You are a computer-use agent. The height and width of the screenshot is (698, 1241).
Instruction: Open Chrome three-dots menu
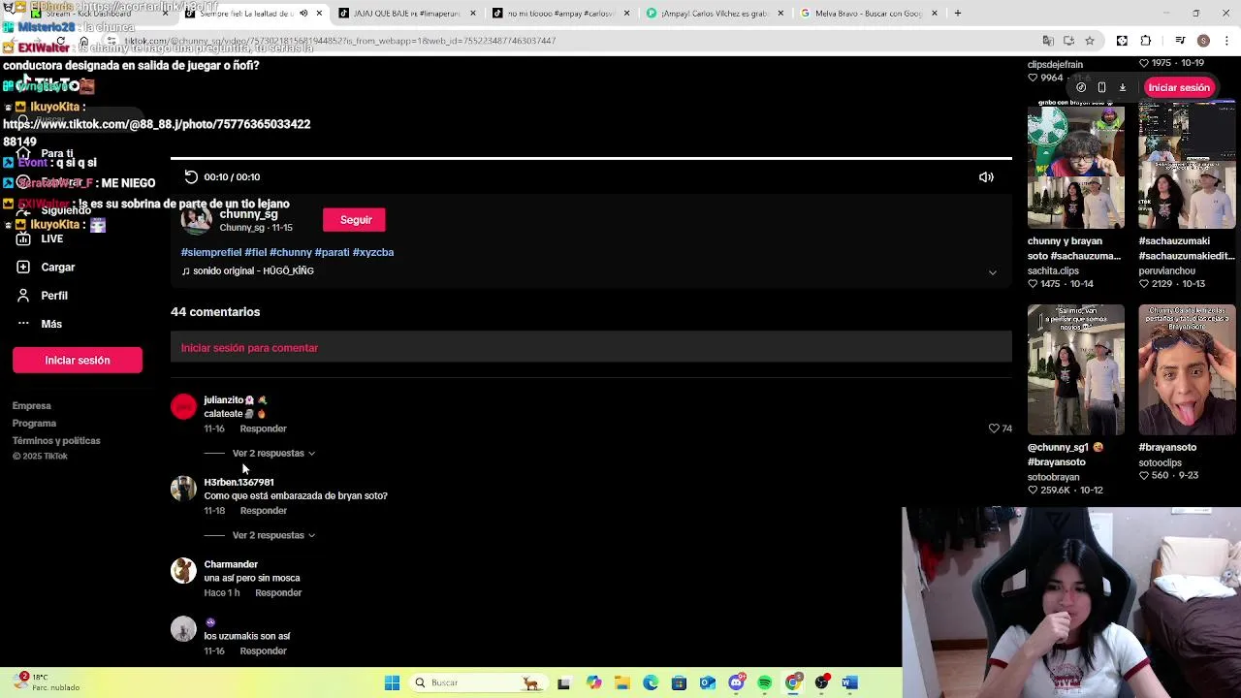point(1227,41)
